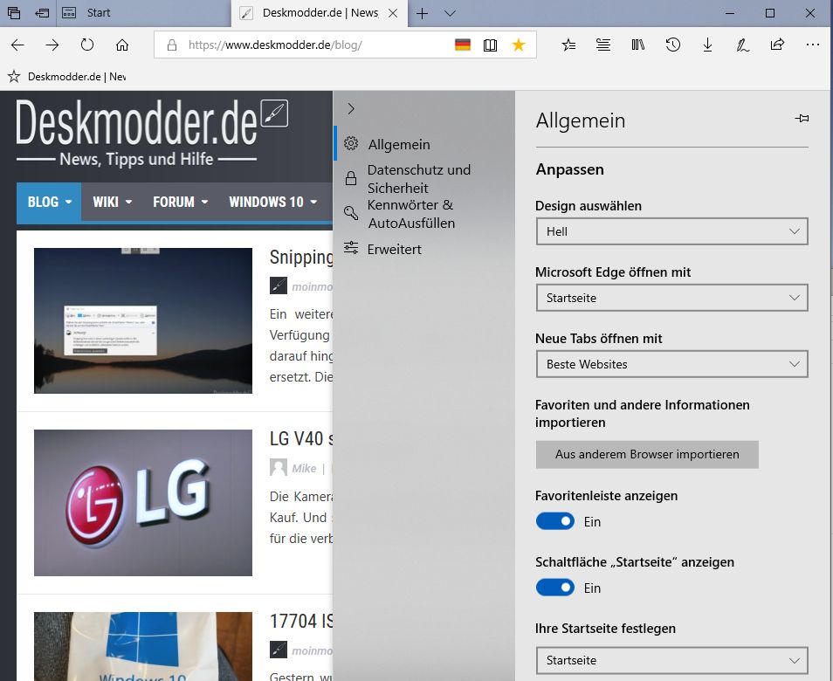Expand tab previews chevron
This screenshot has width=833, height=681.
450,13
